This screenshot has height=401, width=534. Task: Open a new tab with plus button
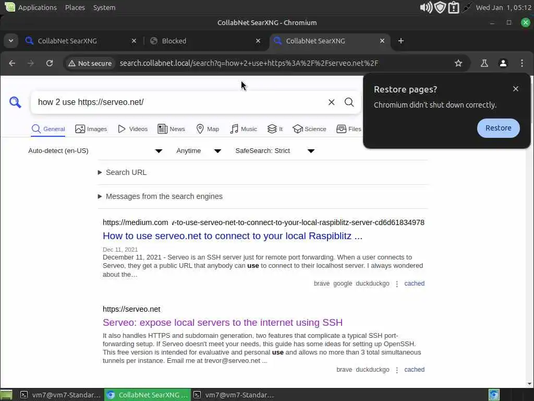pos(401,41)
